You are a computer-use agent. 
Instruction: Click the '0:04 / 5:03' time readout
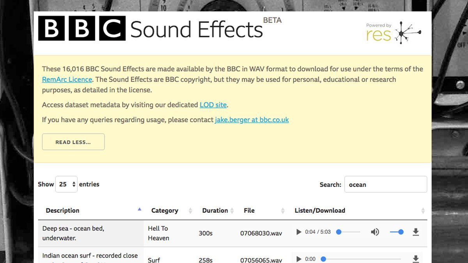(318, 232)
